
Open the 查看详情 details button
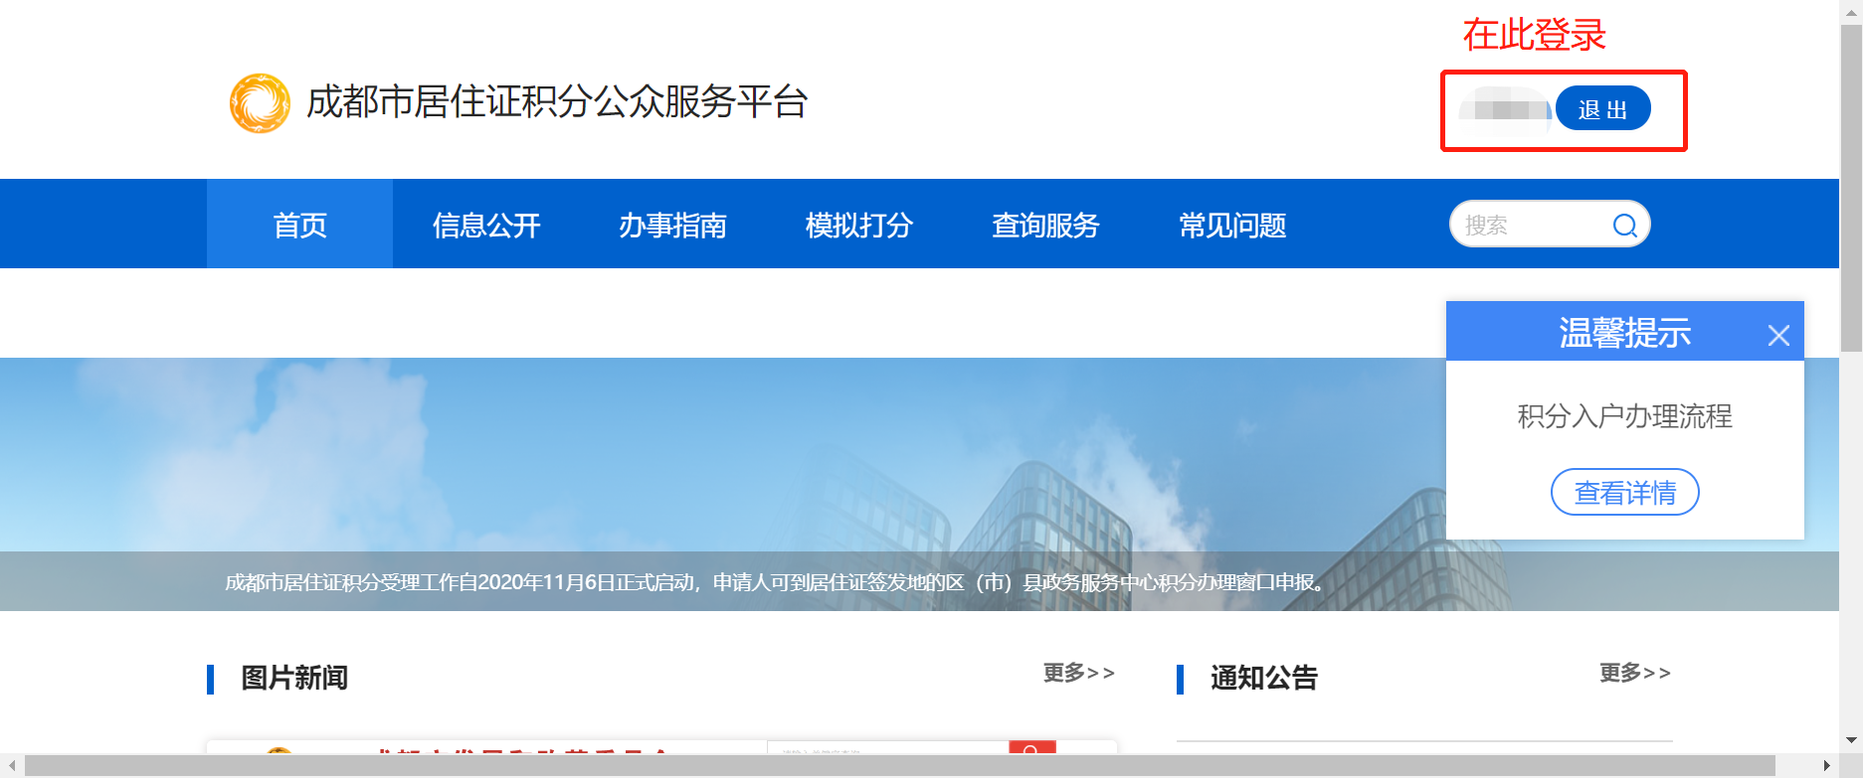[1624, 493]
